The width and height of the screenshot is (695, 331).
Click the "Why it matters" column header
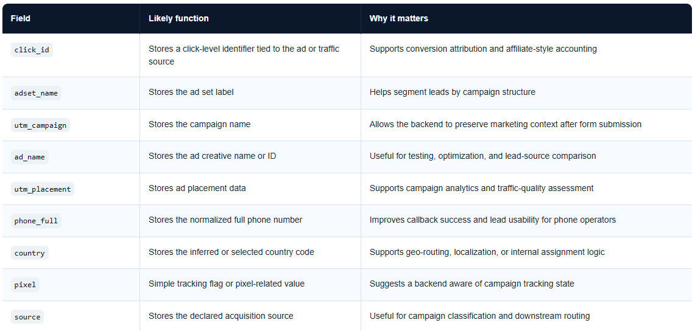click(398, 18)
